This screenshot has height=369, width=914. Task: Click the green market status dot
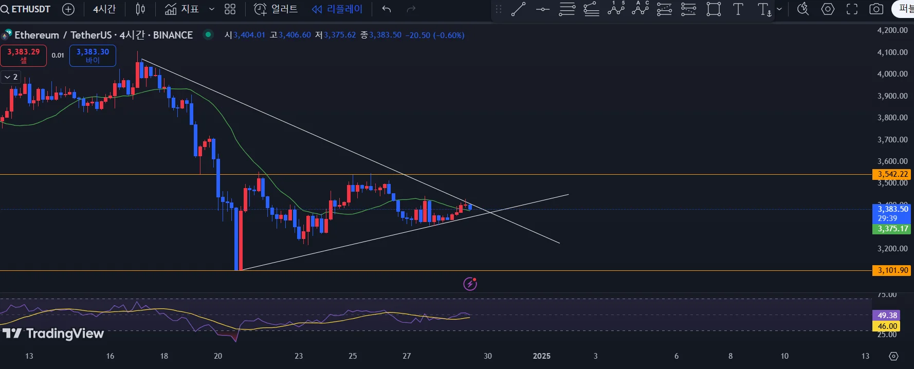click(x=208, y=34)
